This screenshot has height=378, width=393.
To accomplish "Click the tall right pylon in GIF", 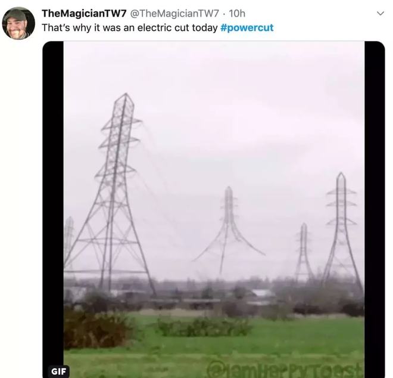I will 341,227.
